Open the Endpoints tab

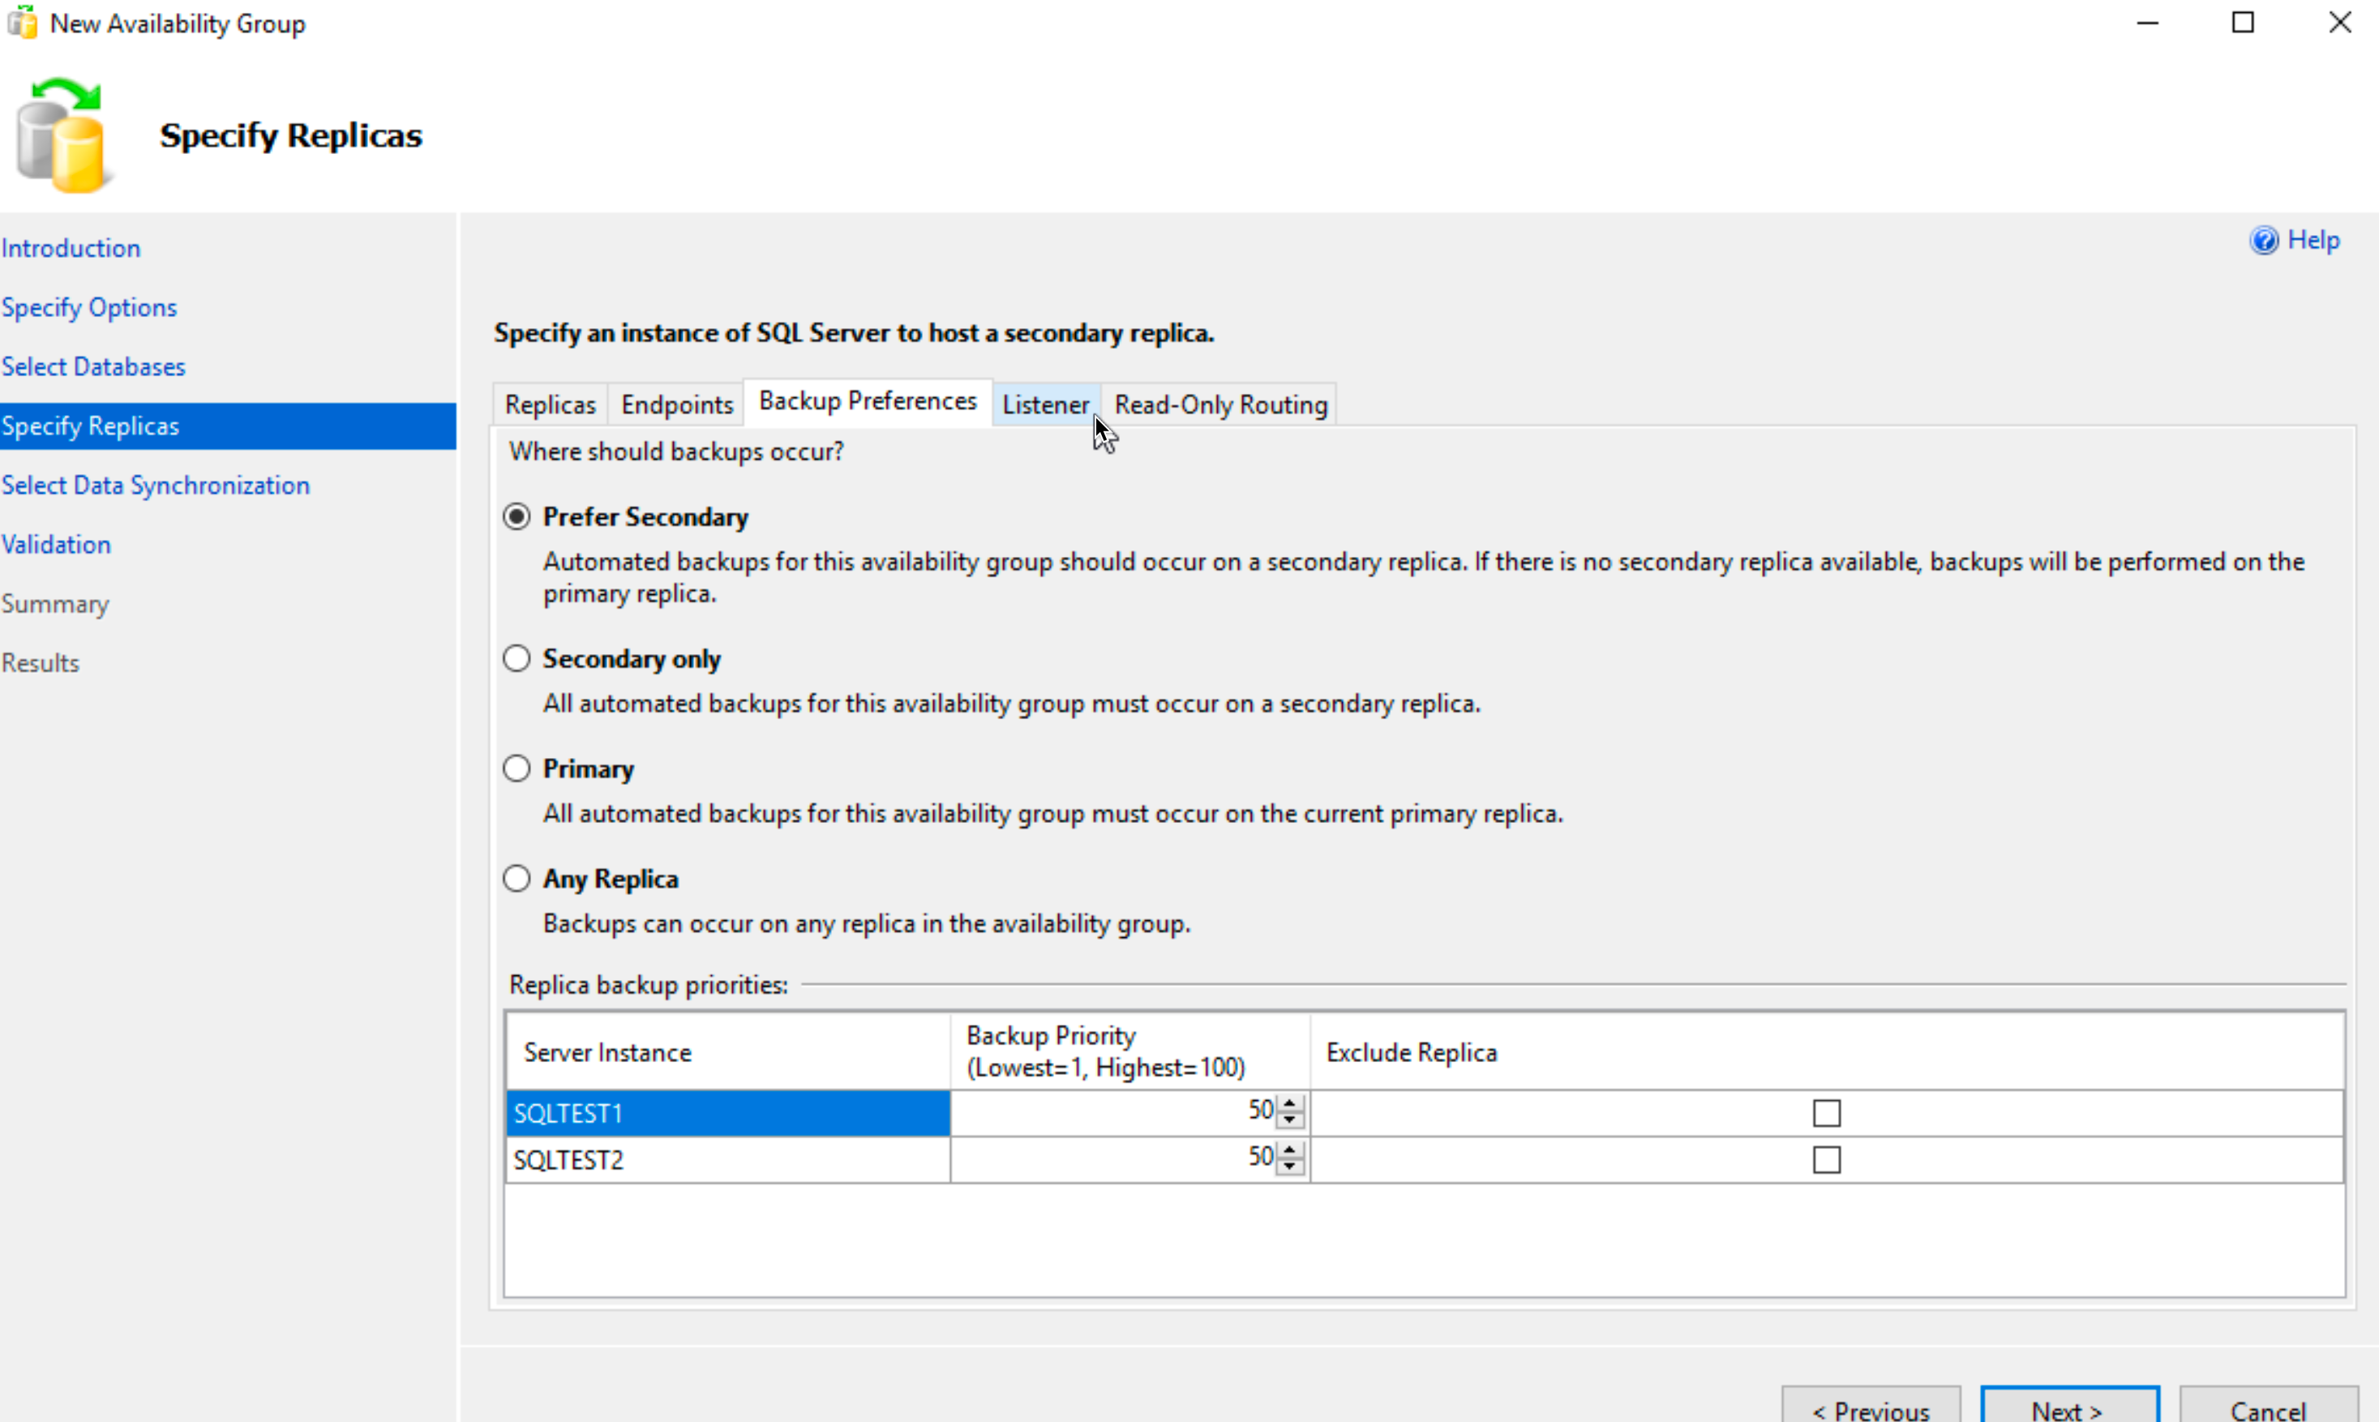tap(676, 405)
